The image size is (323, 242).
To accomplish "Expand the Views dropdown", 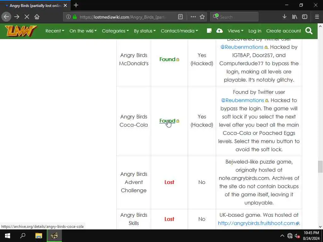I will [x=235, y=31].
